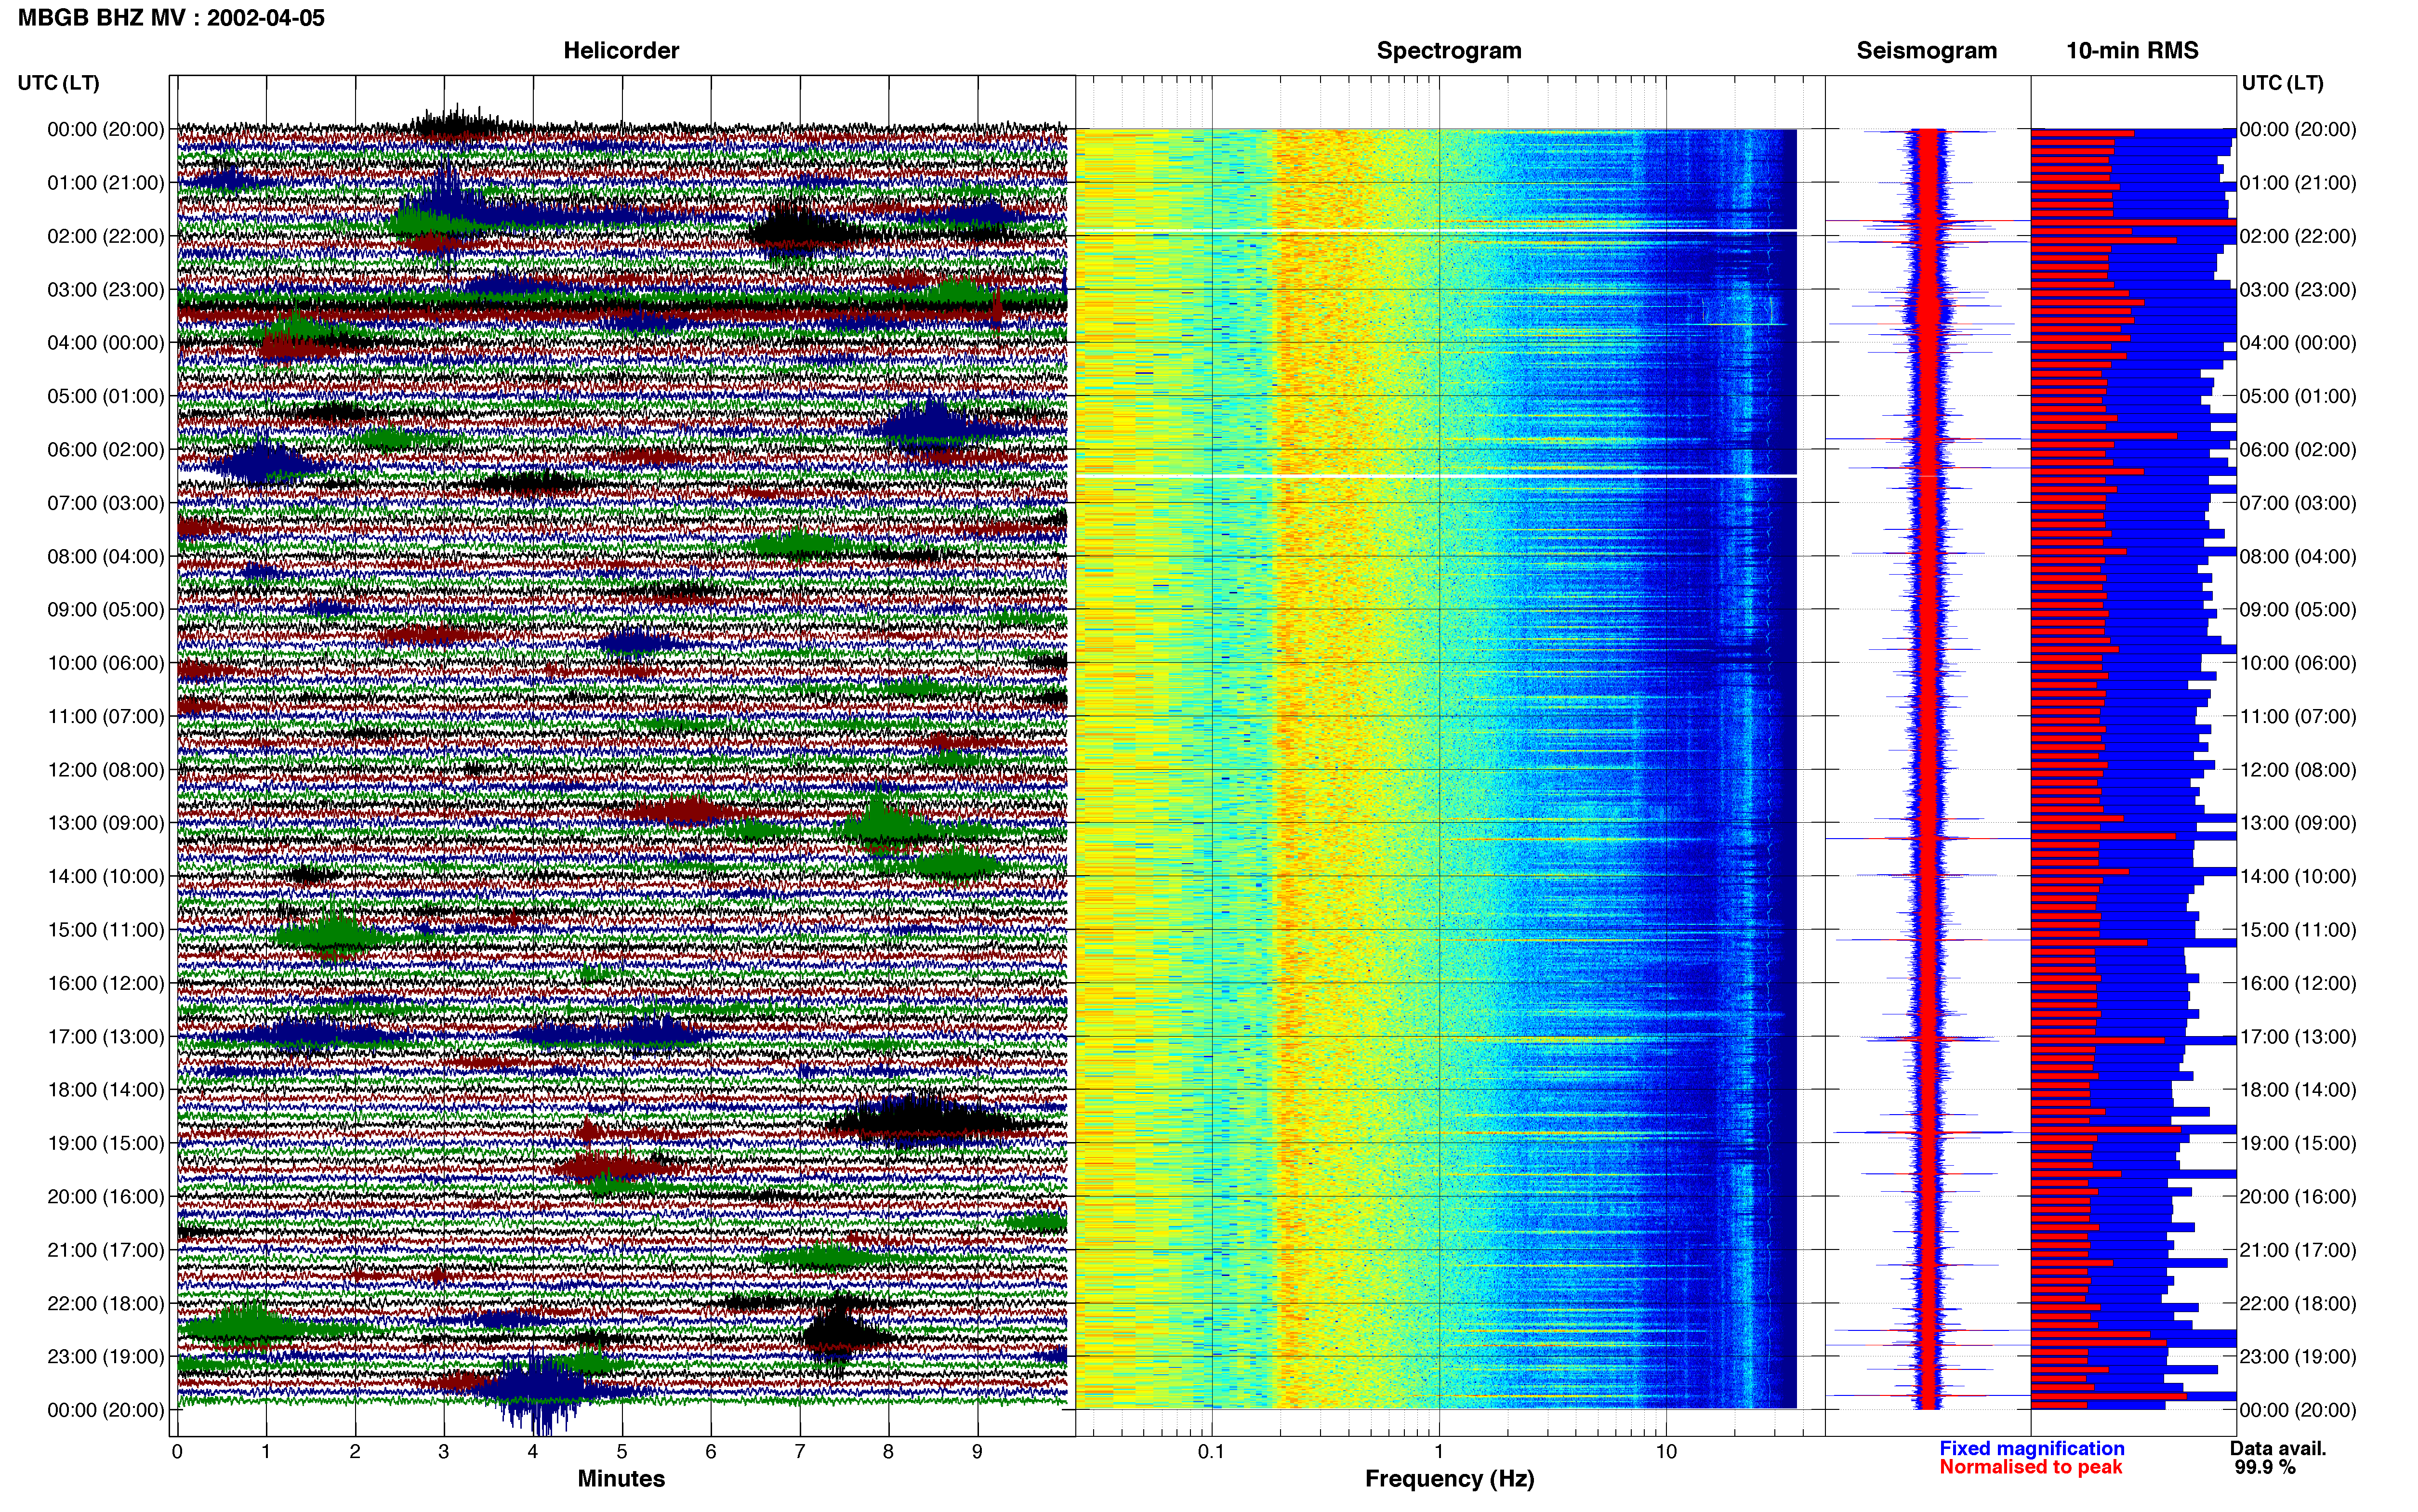This screenshot has width=2418, height=1512.
Task: Click the right 04:00 (00:00) time label
Action: pyautogui.click(x=2298, y=343)
